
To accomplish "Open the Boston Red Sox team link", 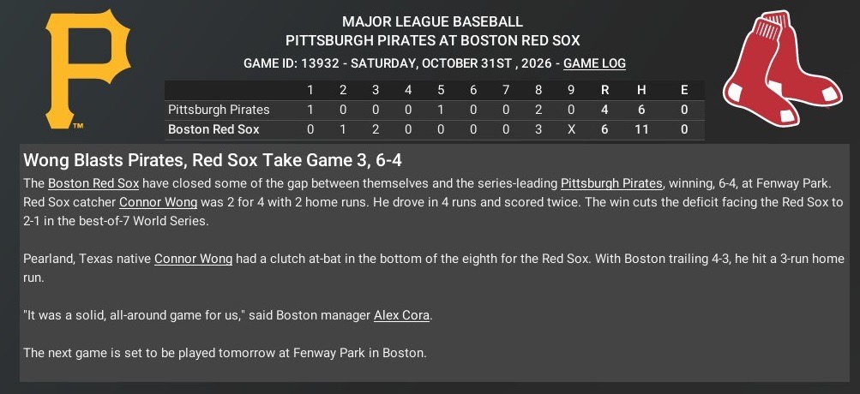I will [93, 182].
